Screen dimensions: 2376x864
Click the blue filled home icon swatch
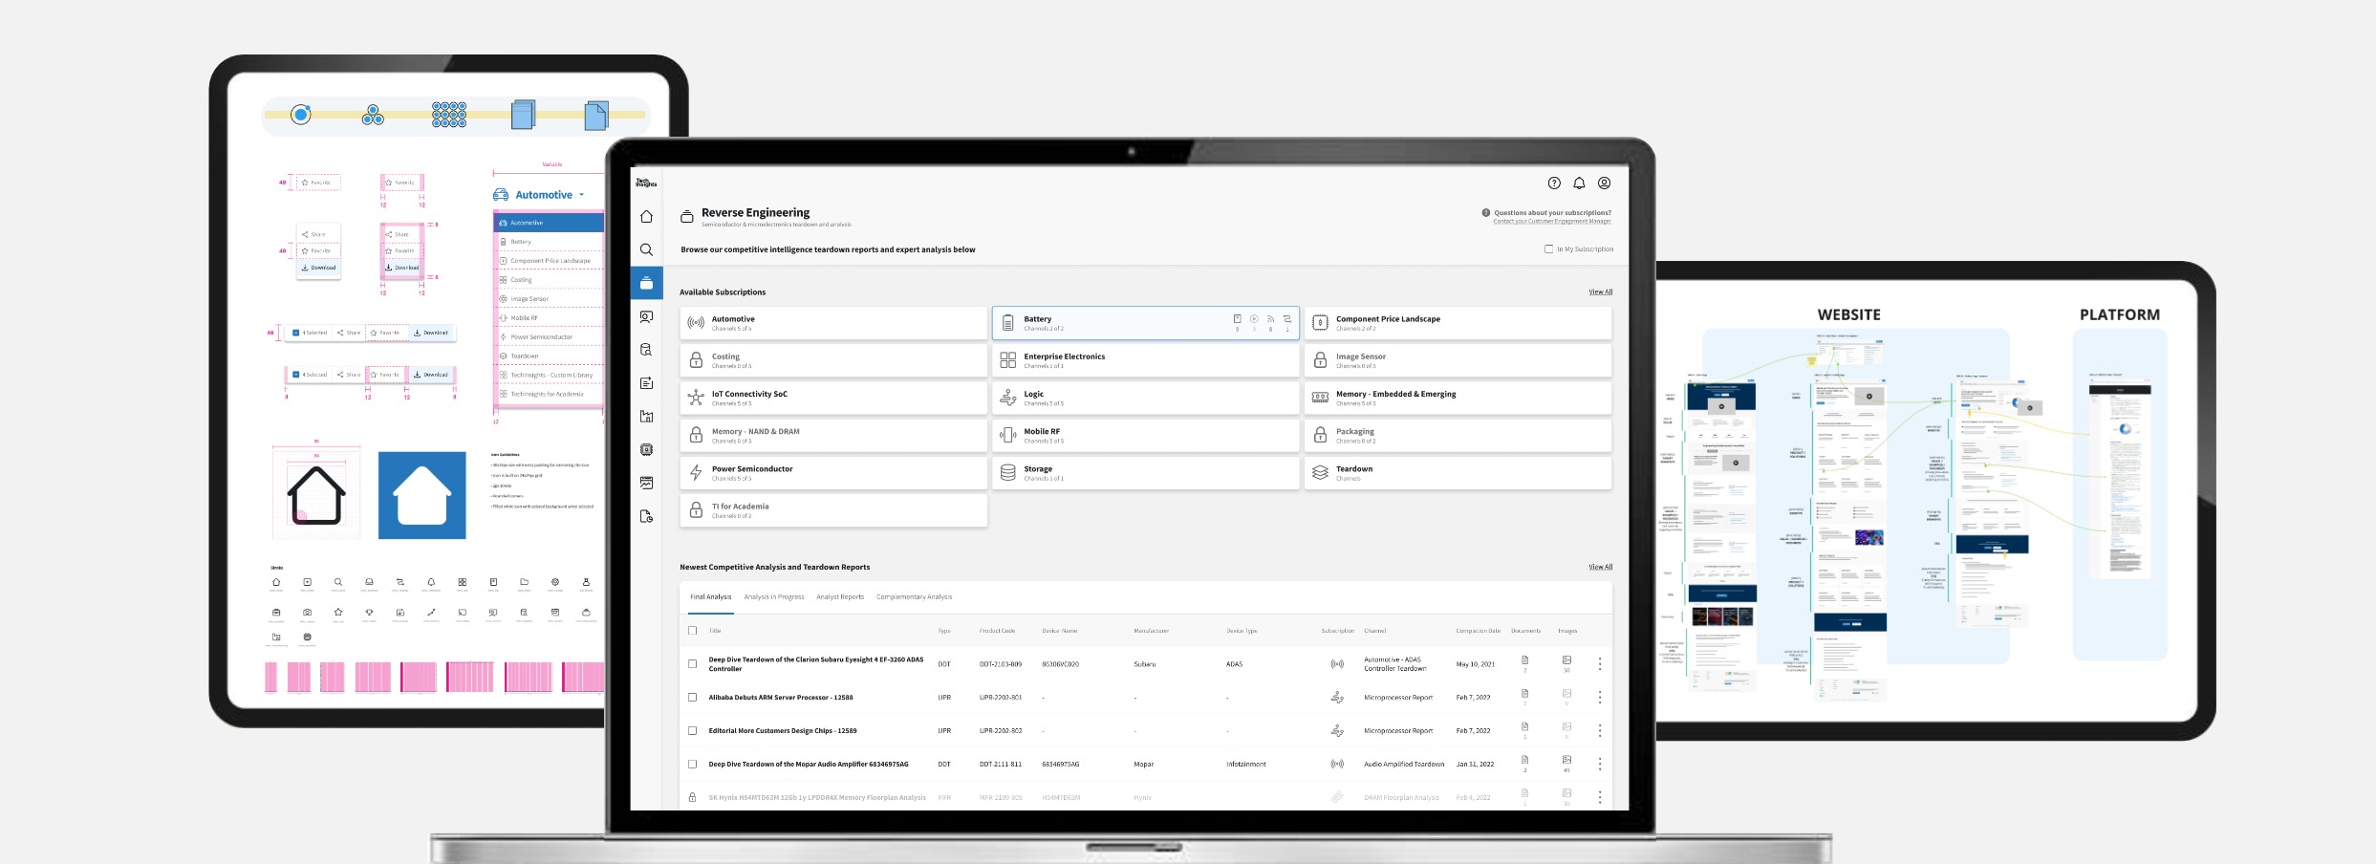pyautogui.click(x=421, y=495)
